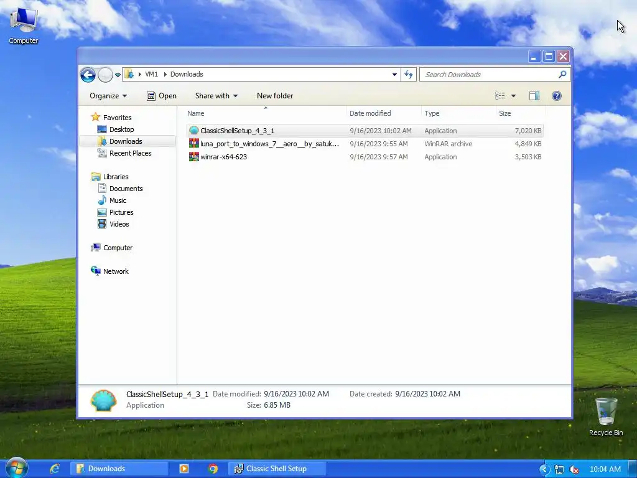The image size is (637, 478).
Task: Click the WinRAR archive type cell
Action: coord(448,144)
